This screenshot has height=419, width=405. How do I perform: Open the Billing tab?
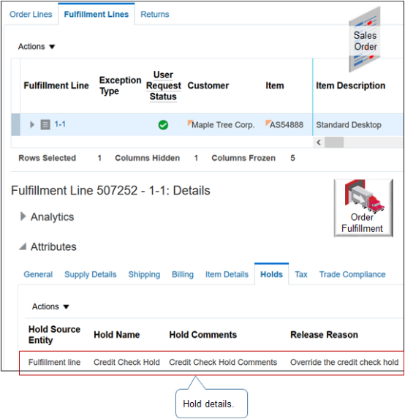click(183, 274)
